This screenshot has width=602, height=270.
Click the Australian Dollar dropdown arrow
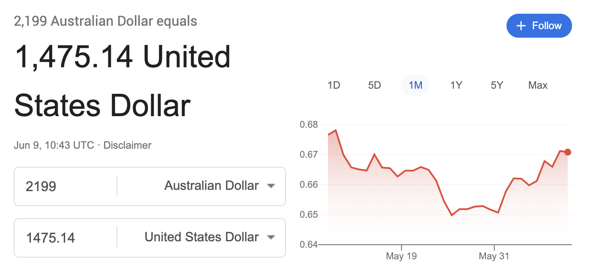(270, 186)
